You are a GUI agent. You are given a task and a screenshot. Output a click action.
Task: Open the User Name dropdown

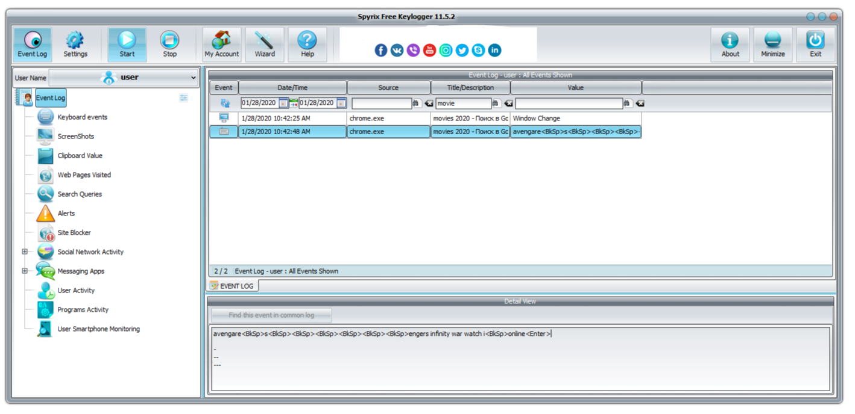193,77
